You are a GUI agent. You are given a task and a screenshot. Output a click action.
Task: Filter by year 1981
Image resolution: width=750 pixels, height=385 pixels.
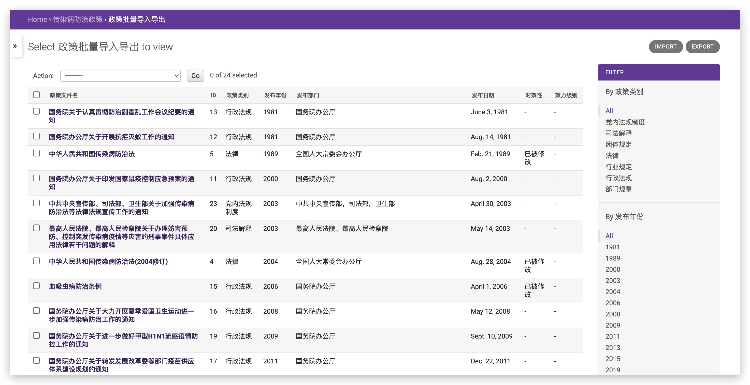point(613,247)
